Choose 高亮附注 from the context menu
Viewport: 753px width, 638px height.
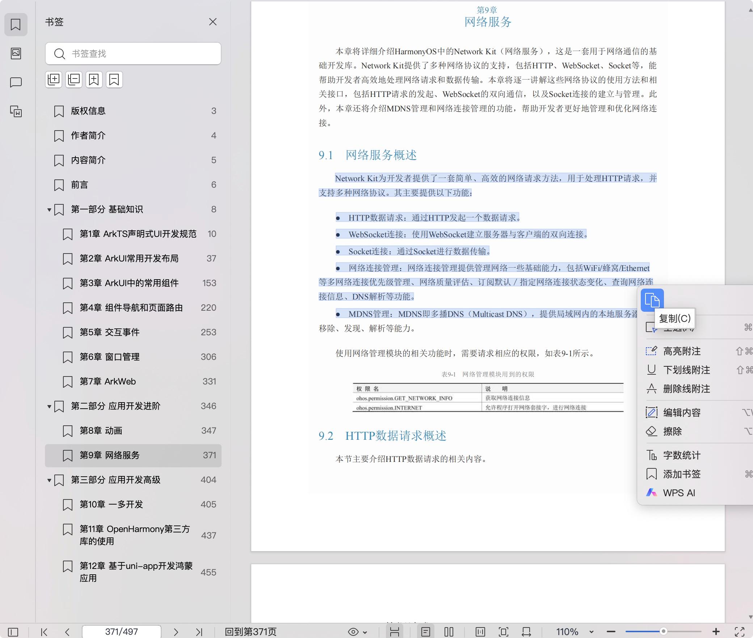(682, 351)
